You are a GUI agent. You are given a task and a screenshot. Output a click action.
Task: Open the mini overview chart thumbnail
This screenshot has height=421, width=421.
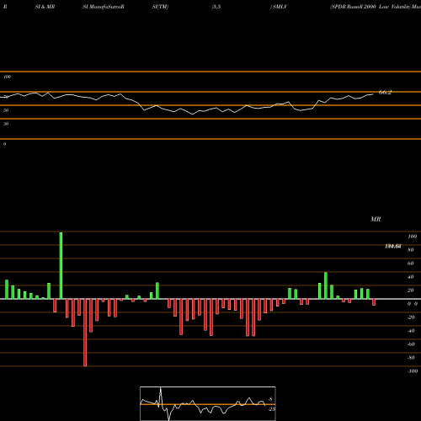click(x=208, y=403)
